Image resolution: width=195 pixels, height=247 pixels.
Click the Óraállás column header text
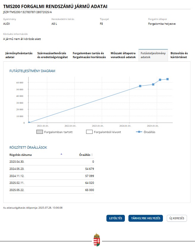tap(85, 155)
